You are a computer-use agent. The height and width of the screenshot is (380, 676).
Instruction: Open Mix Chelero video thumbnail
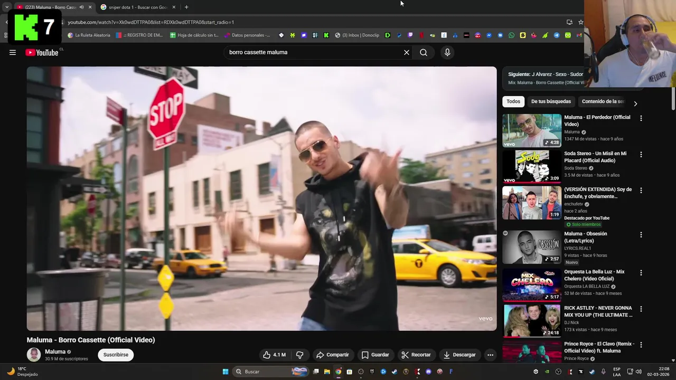click(532, 284)
